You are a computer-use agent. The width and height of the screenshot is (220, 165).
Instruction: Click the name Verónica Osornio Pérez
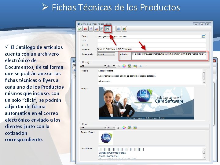pyautogui.click(x=112, y=153)
